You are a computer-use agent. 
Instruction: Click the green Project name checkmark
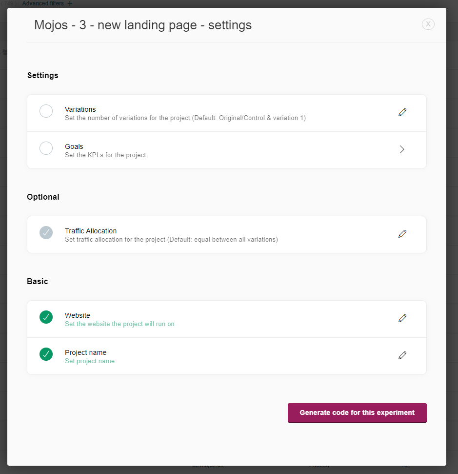46,354
